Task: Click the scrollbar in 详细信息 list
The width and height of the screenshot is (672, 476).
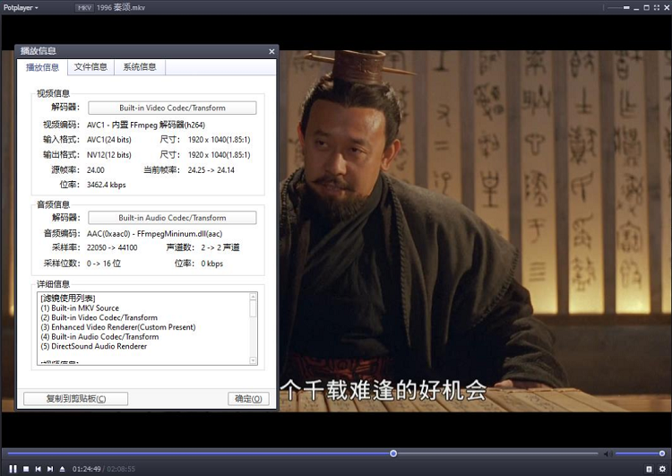Action: (x=254, y=308)
